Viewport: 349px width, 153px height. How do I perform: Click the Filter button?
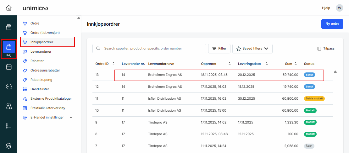point(219,49)
